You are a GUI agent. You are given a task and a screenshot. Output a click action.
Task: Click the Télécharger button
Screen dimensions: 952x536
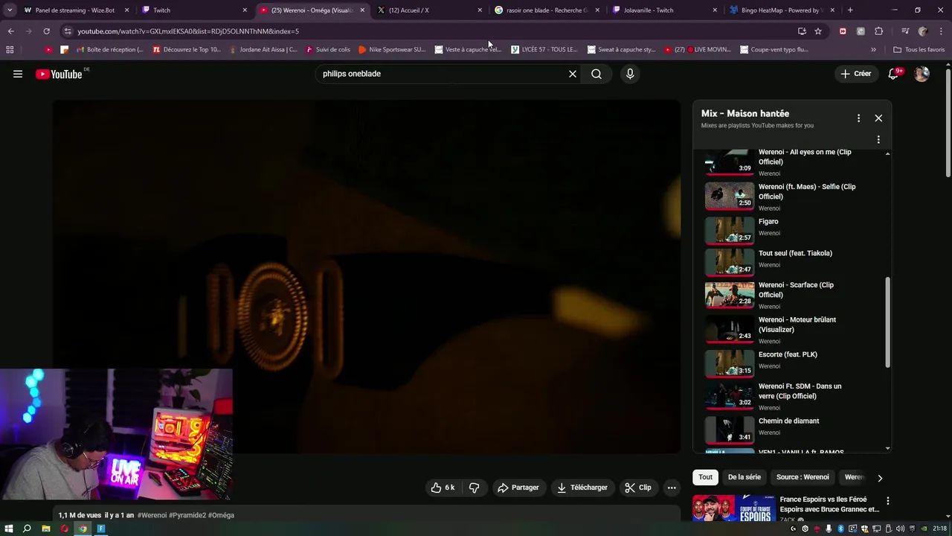(582, 488)
